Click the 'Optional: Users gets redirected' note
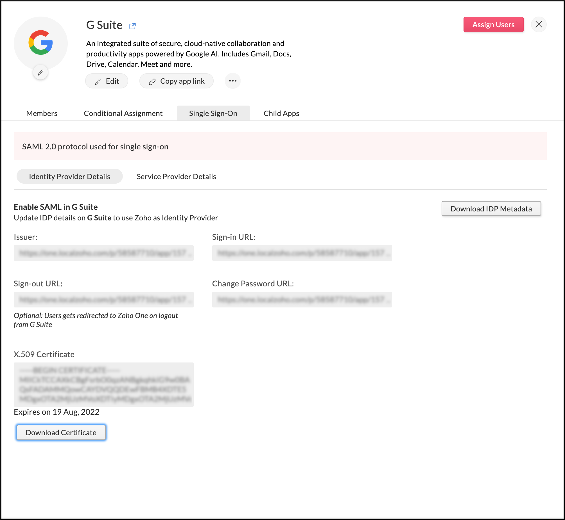The width and height of the screenshot is (565, 520). pos(96,320)
